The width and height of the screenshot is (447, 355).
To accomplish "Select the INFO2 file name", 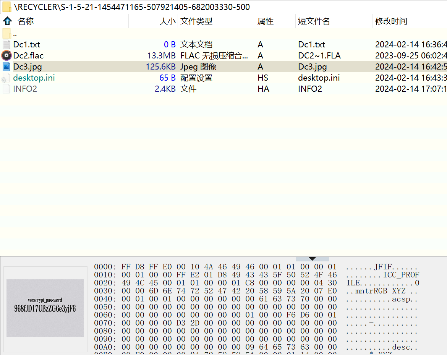I will [25, 89].
